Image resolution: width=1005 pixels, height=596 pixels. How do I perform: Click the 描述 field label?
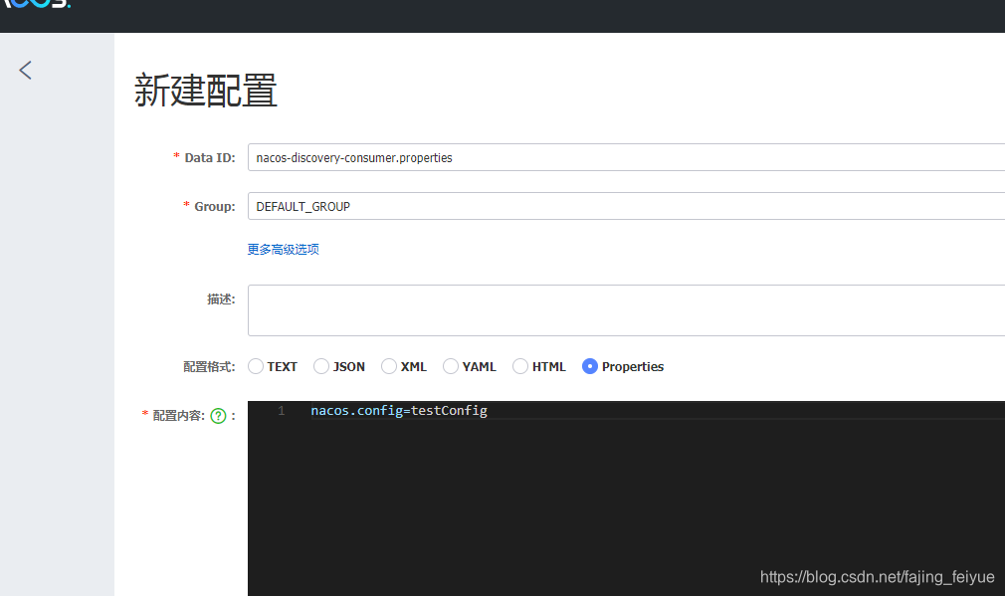[221, 299]
